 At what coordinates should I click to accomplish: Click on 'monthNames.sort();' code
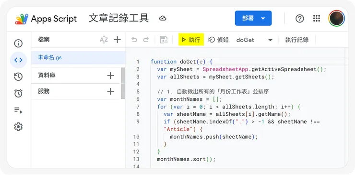click(186, 159)
